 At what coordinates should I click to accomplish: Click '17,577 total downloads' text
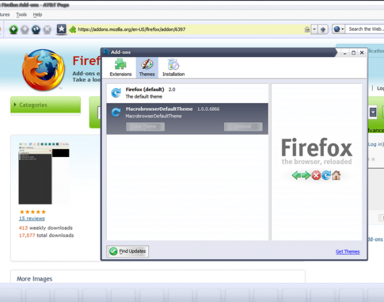(46, 235)
